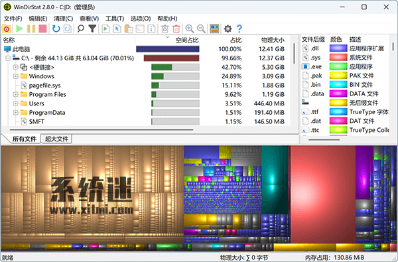This screenshot has height=262, width=398.
Task: Open the 查看(V) menu
Action: (89, 19)
